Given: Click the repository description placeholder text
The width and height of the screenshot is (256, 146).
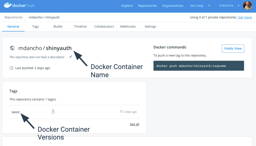Looking at the screenshot, I should tap(37, 57).
